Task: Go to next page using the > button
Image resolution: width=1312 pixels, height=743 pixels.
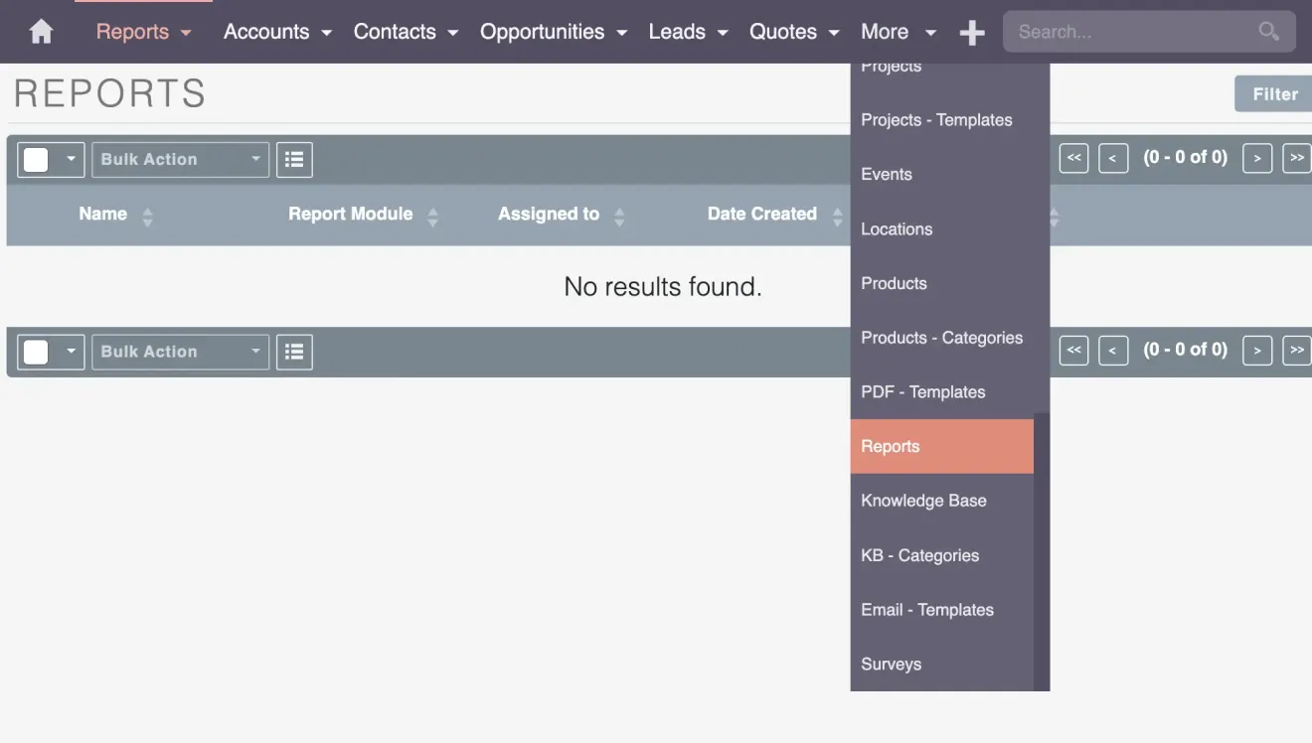Action: coord(1257,157)
